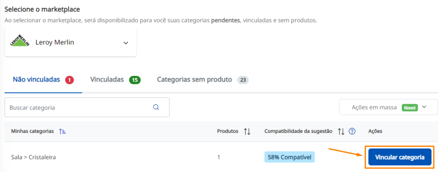Click the Sala > Cristaleira category row

click(220, 157)
